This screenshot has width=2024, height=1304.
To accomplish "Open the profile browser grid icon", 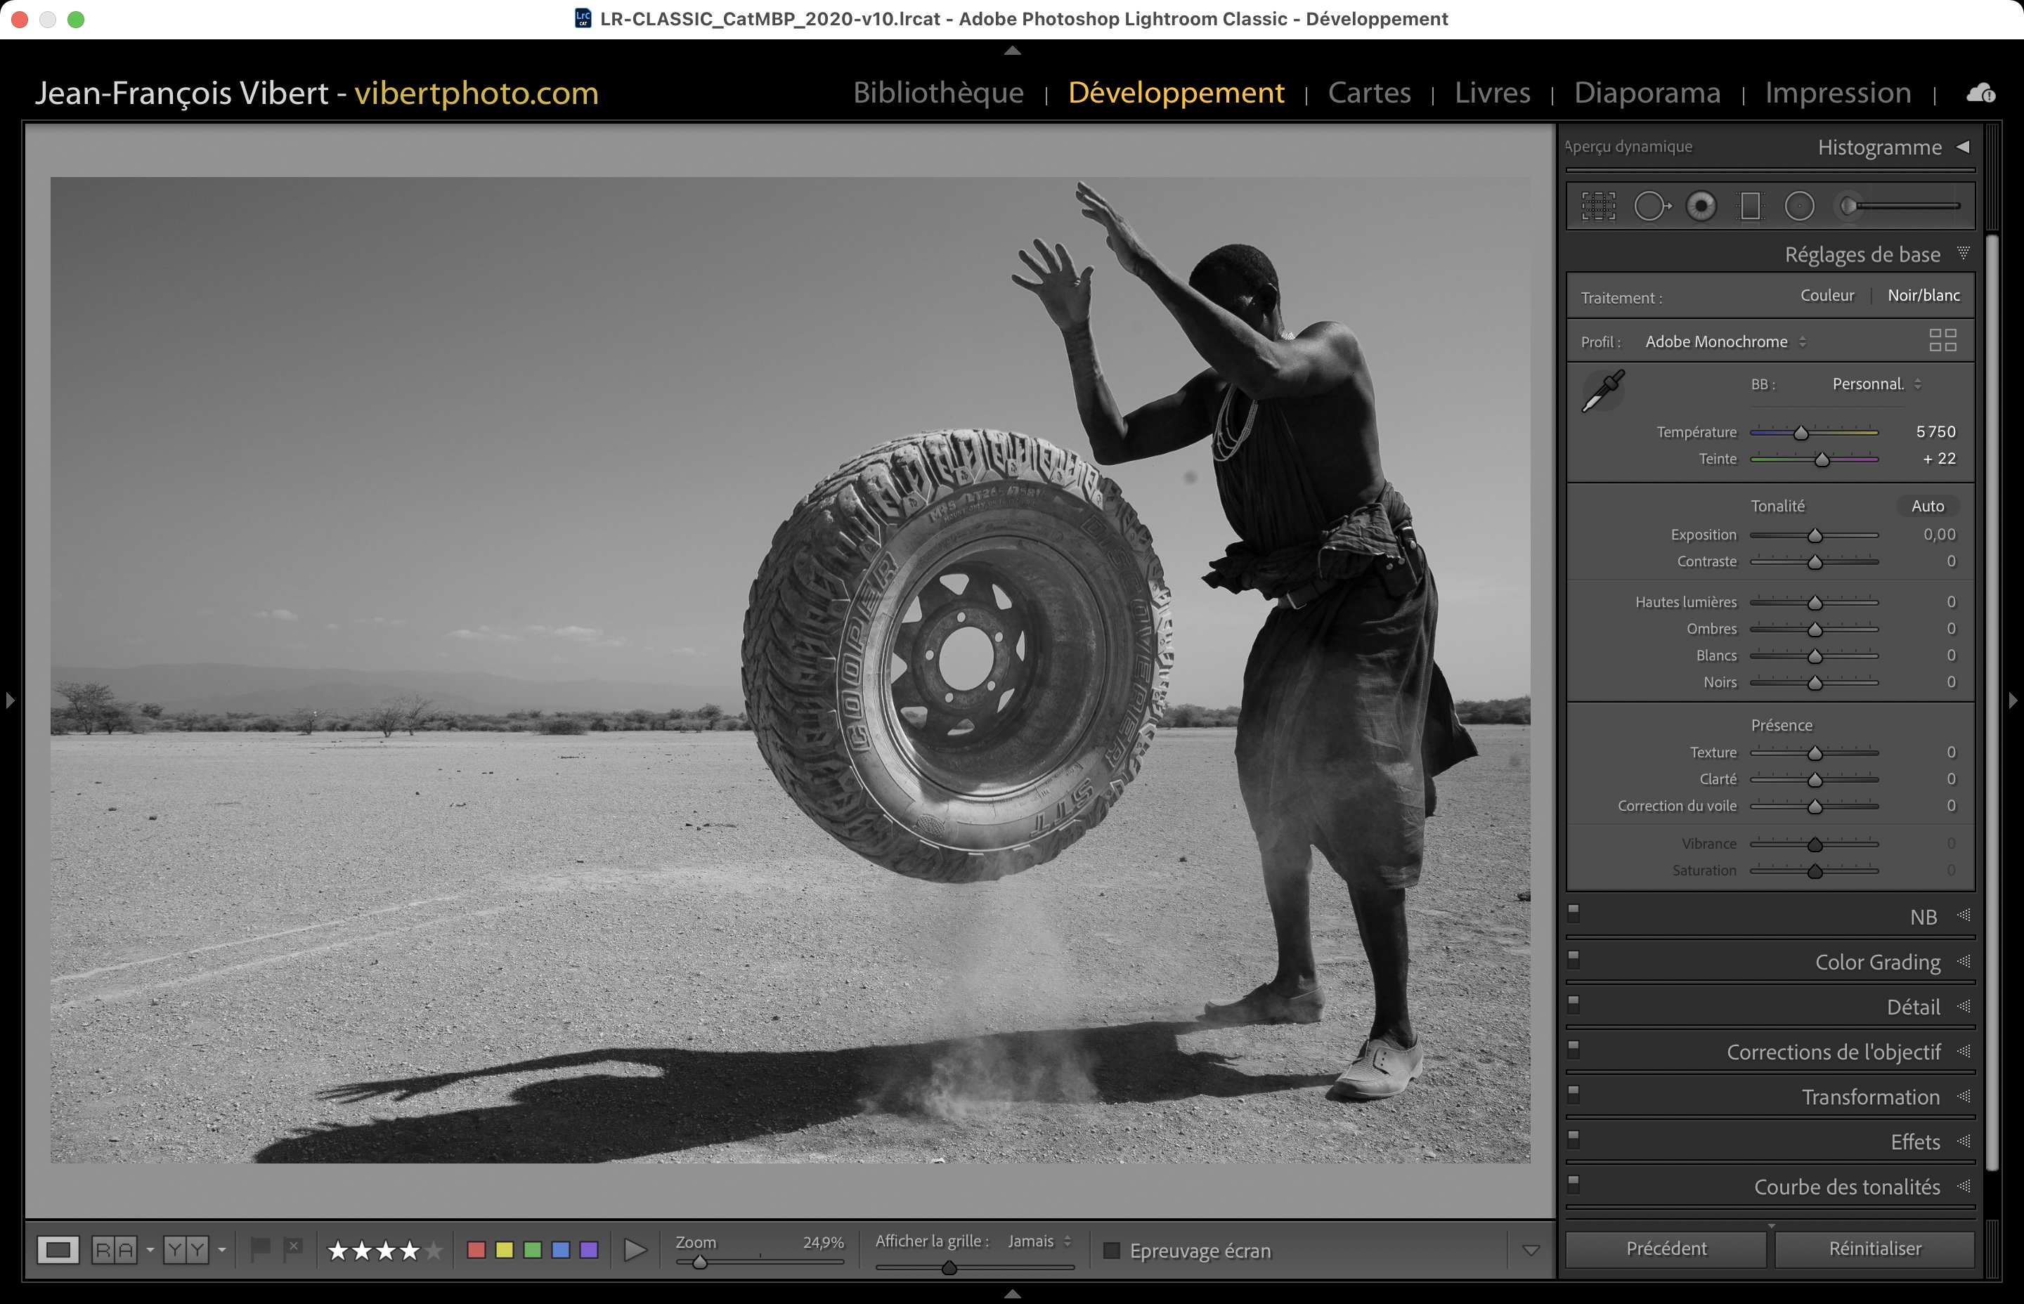I will click(1942, 340).
